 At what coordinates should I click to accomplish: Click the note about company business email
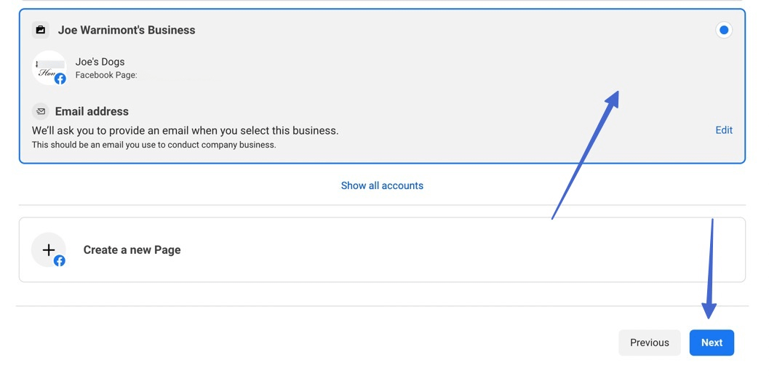[154, 145]
